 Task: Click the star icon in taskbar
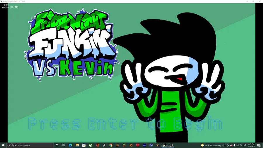[x=158, y=145]
